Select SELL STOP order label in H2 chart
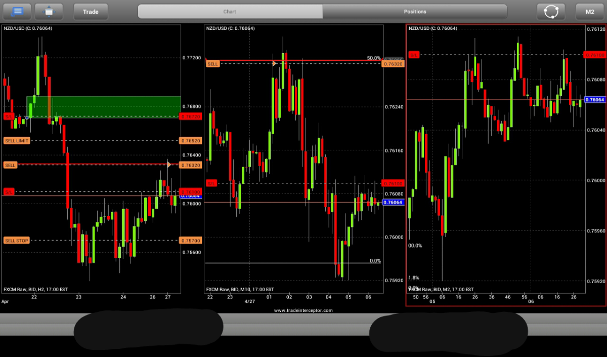Viewport: 607px width, 357px height. tap(17, 241)
